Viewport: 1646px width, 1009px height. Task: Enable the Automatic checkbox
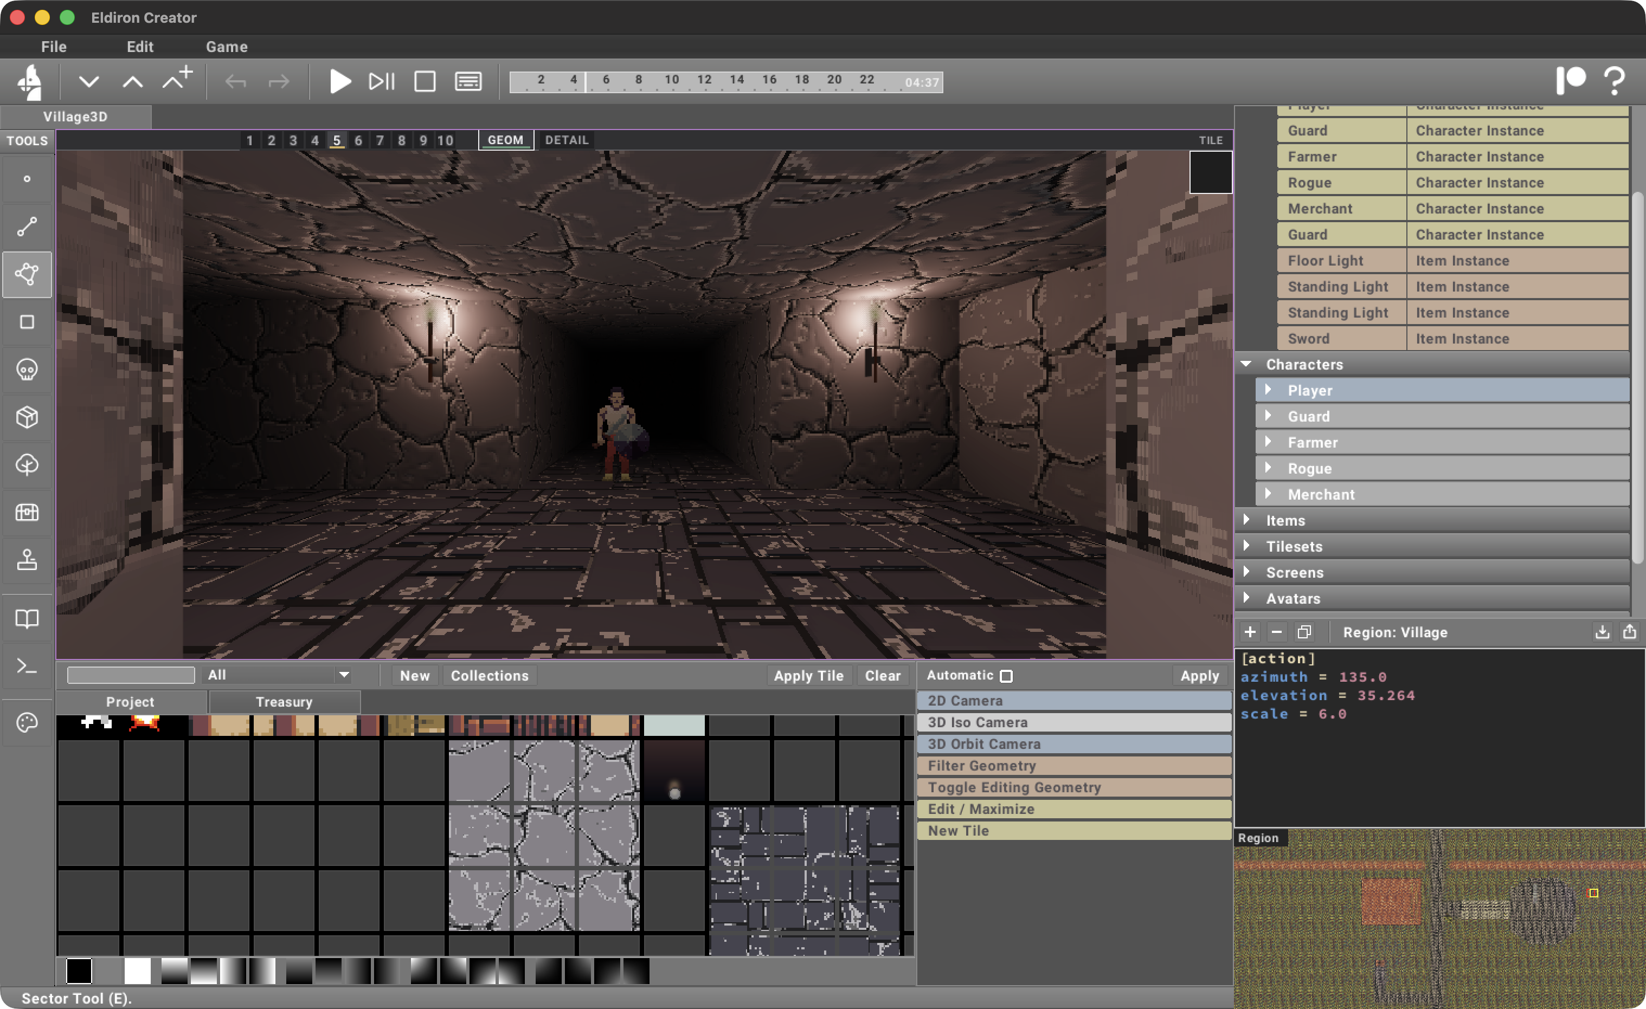point(1007,675)
